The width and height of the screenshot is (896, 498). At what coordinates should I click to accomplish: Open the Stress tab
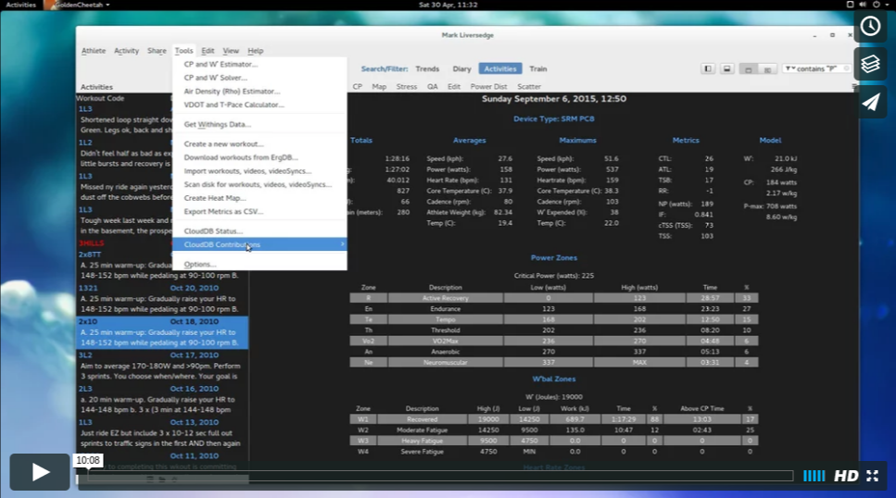click(x=406, y=87)
